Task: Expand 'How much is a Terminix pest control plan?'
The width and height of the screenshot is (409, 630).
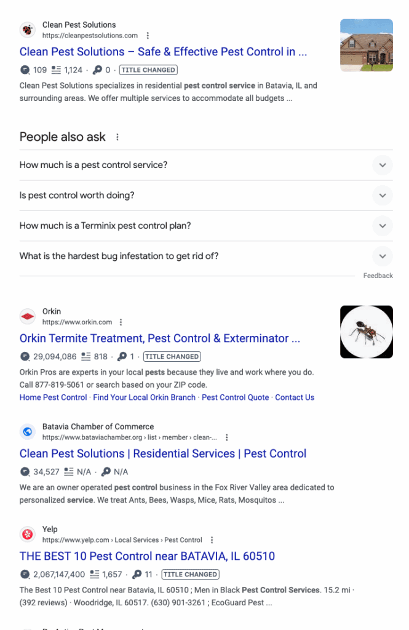Action: tap(206, 226)
